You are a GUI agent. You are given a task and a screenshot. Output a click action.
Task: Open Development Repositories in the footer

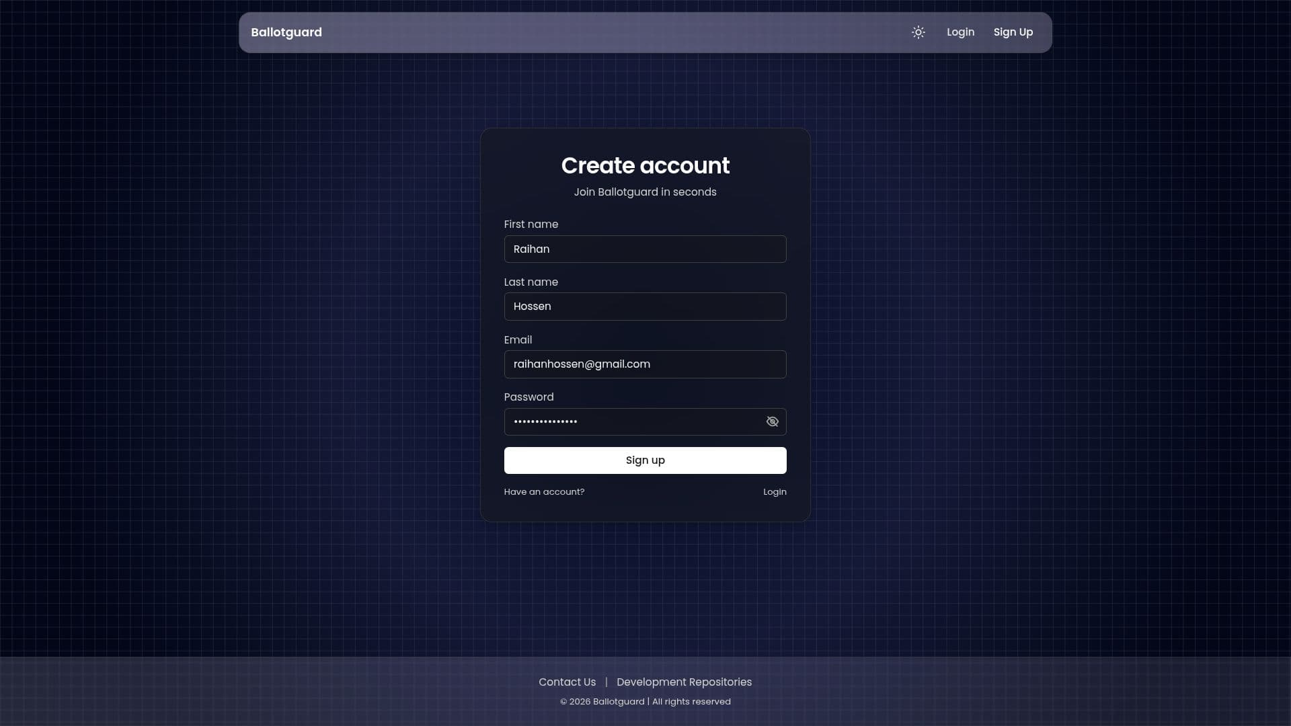coord(684,682)
